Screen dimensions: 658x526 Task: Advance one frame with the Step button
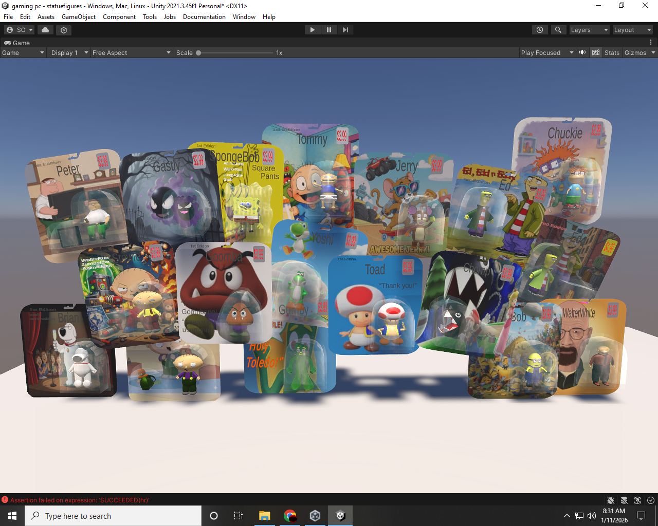tap(345, 30)
